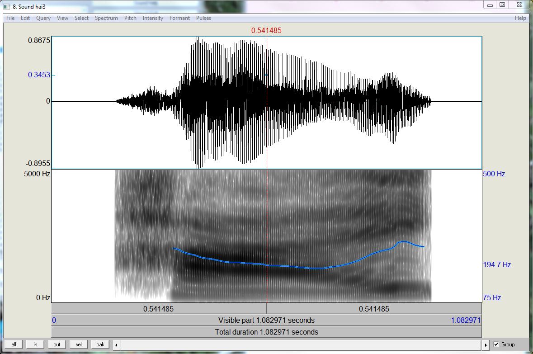Open the Spectrum menu
This screenshot has width=533, height=354.
(x=106, y=18)
